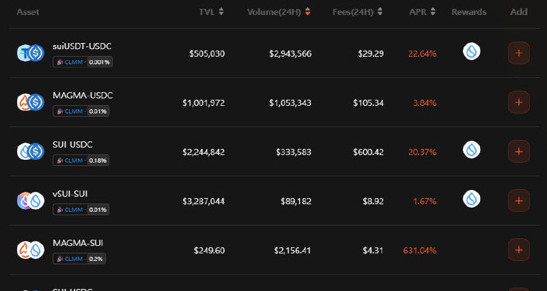The width and height of the screenshot is (547, 291).
Task: Click the vSUI-SUI pair token icon
Action: (x=30, y=200)
